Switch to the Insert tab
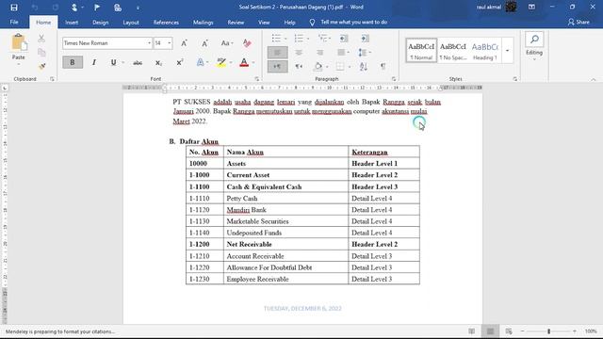 click(x=72, y=23)
